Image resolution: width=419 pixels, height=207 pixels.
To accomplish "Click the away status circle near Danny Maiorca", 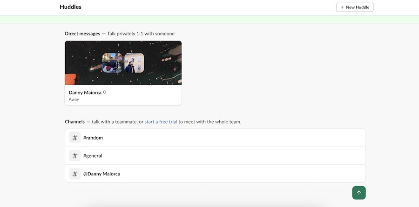I will [x=105, y=92].
